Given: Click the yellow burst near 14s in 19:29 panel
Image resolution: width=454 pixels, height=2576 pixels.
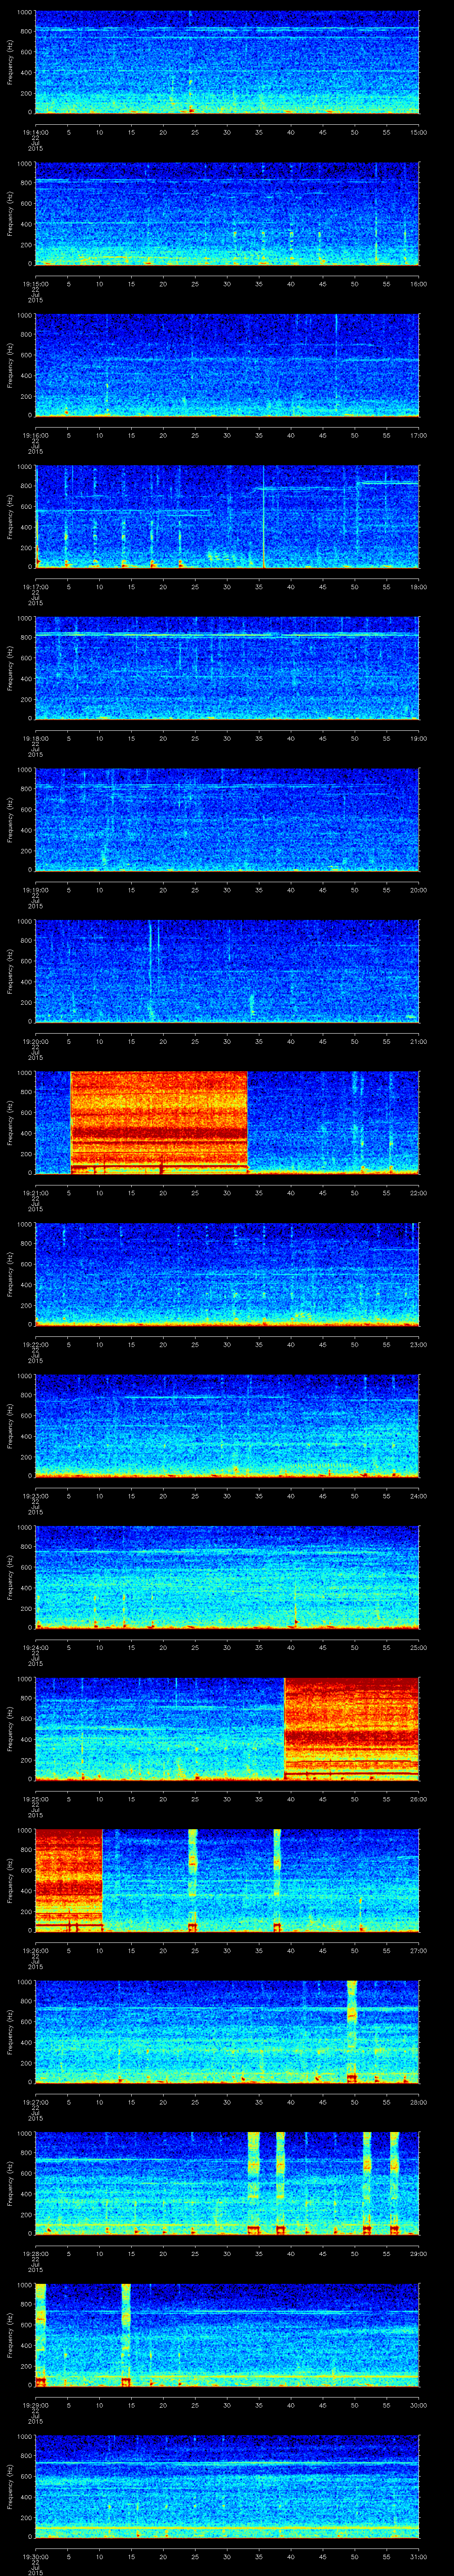Looking at the screenshot, I should 126,2334.
